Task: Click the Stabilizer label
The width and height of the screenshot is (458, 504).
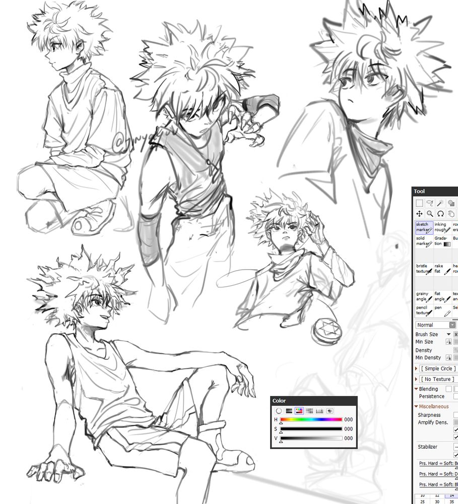Action: tap(427, 447)
